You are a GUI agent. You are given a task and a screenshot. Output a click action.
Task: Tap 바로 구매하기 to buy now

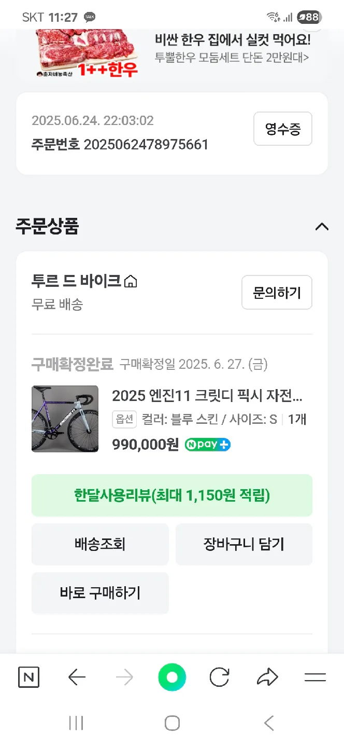(100, 593)
